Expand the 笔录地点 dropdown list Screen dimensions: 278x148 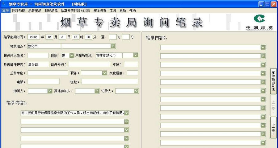click(113, 46)
